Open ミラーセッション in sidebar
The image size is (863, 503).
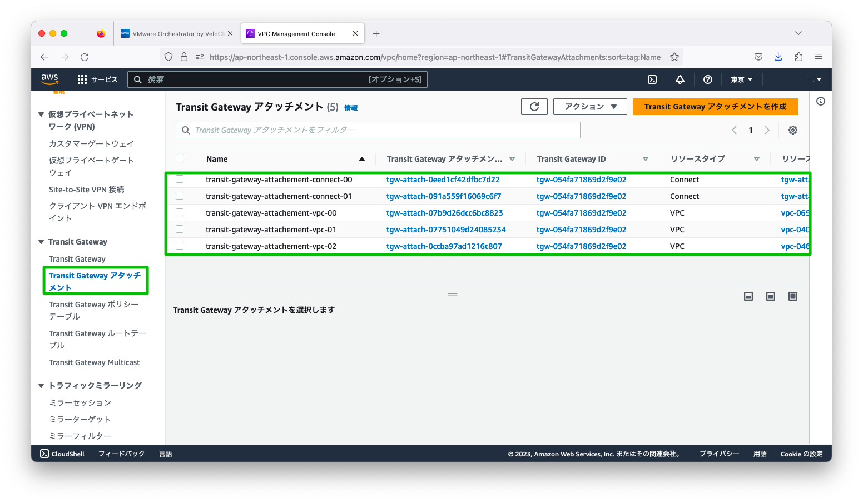pyautogui.click(x=80, y=402)
